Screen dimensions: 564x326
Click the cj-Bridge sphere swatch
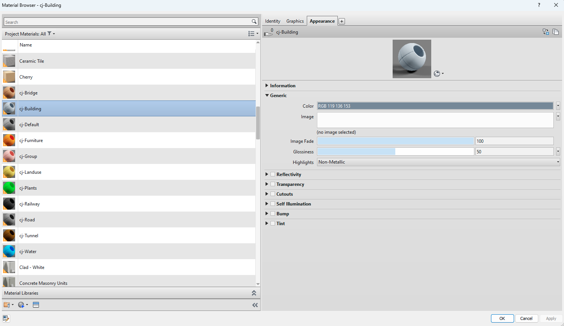point(9,93)
